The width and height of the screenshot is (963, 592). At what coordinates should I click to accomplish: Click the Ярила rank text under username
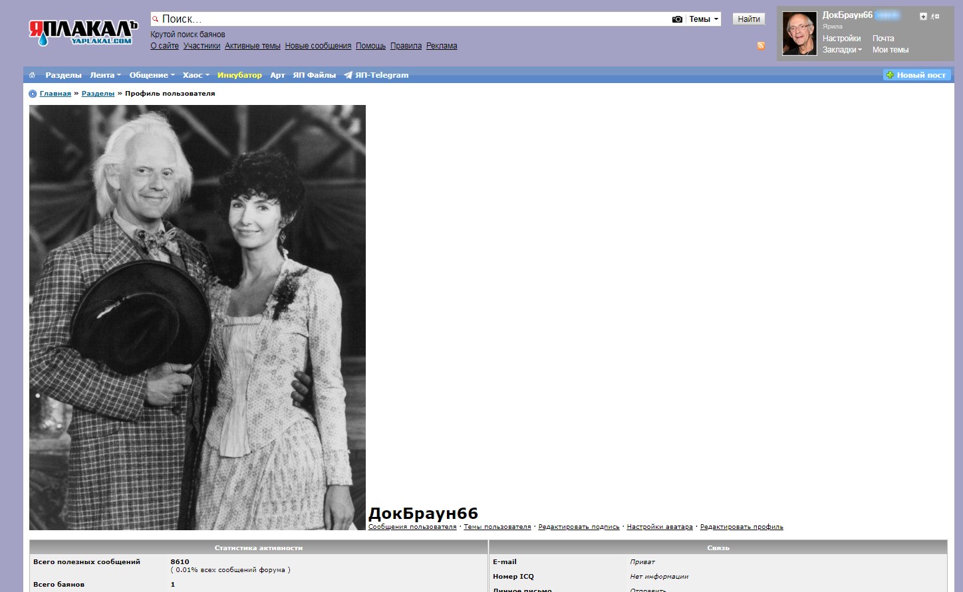(833, 27)
